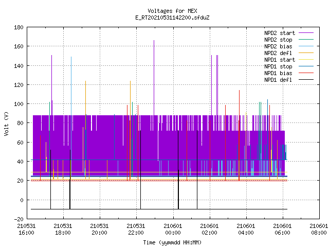The height and width of the screenshot is (247, 329).
Task: Click the -20 value on the voltage axis
Action: pyautogui.click(x=19, y=219)
